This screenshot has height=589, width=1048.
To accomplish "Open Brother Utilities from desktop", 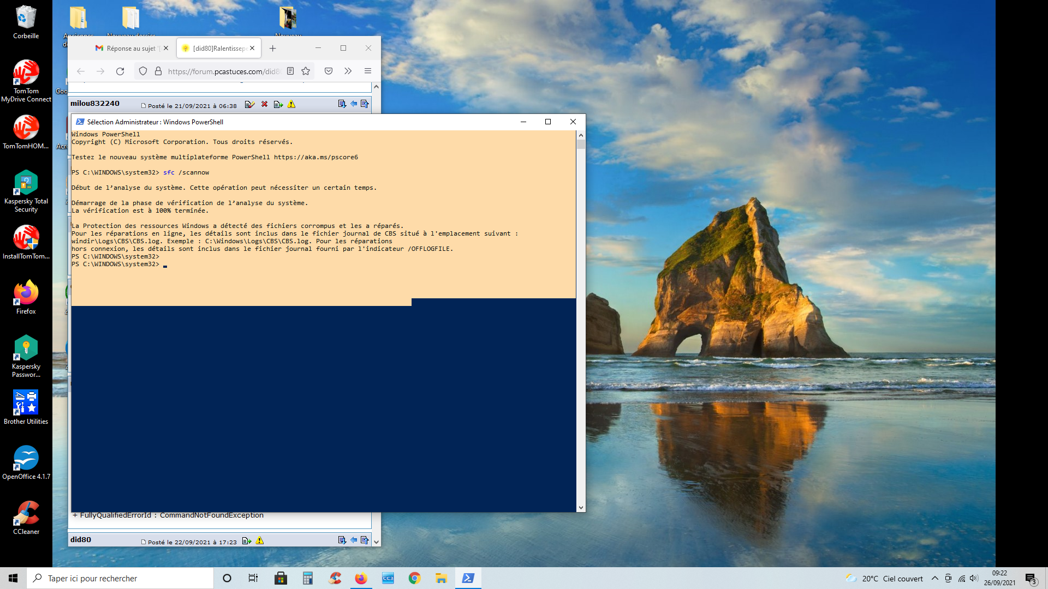I will tap(26, 407).
